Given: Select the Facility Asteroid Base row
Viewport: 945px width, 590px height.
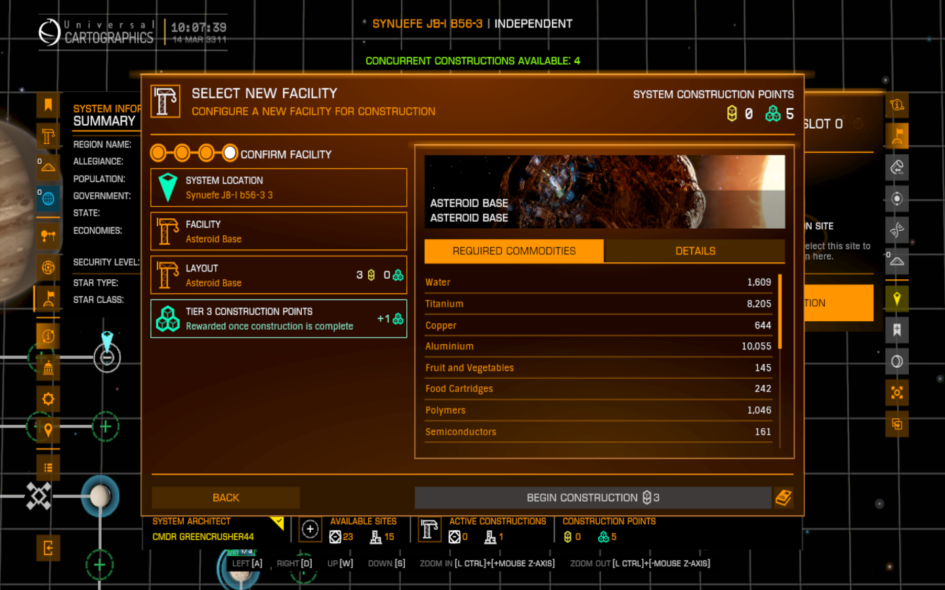Looking at the screenshot, I should coord(279,231).
